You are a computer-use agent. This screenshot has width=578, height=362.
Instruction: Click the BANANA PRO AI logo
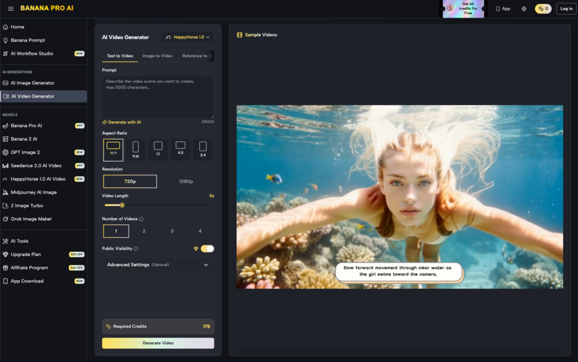point(47,8)
